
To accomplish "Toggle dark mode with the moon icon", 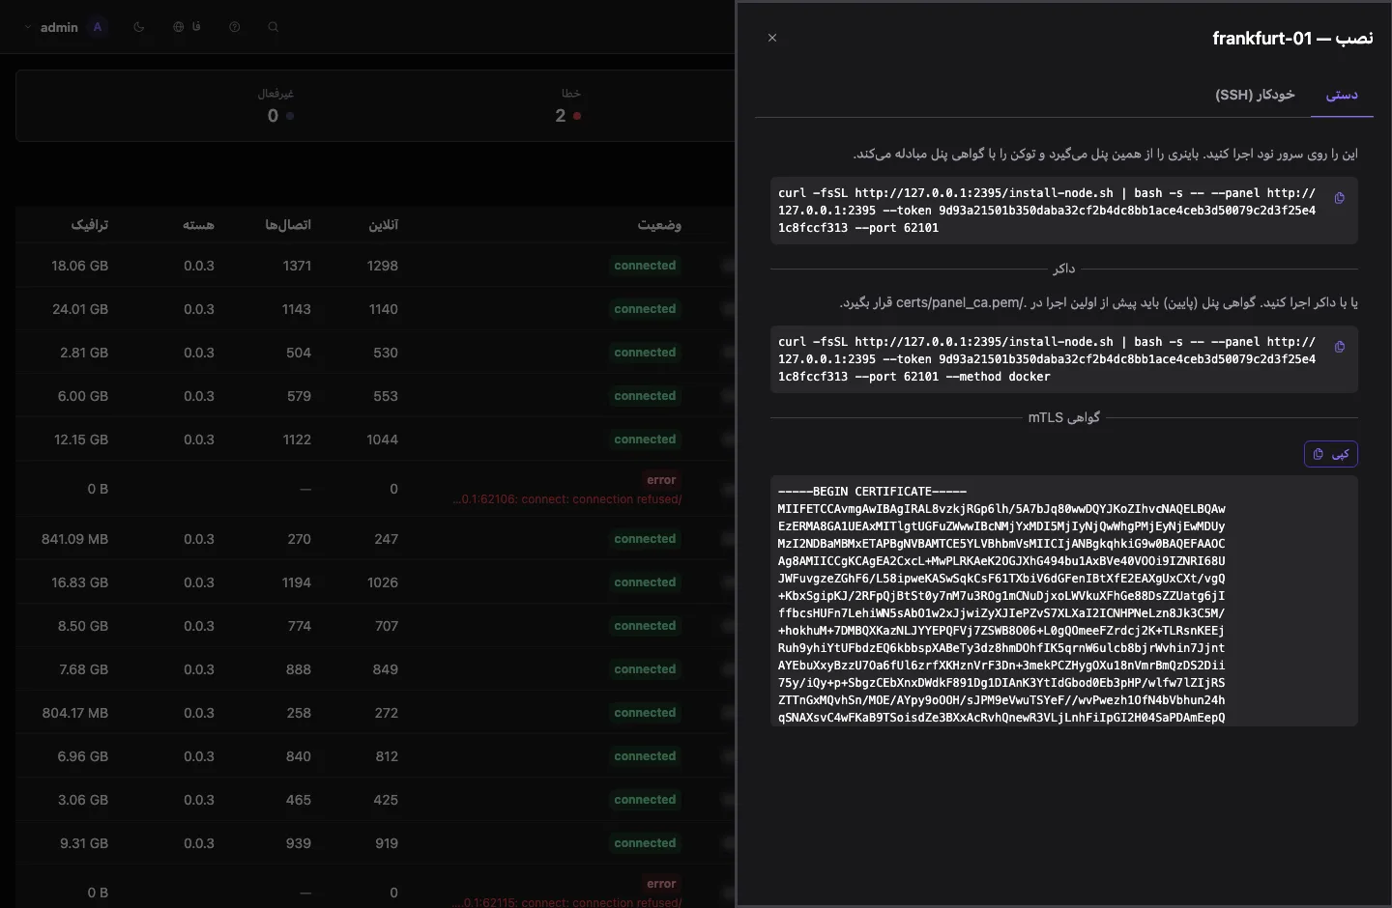I will 139,27.
